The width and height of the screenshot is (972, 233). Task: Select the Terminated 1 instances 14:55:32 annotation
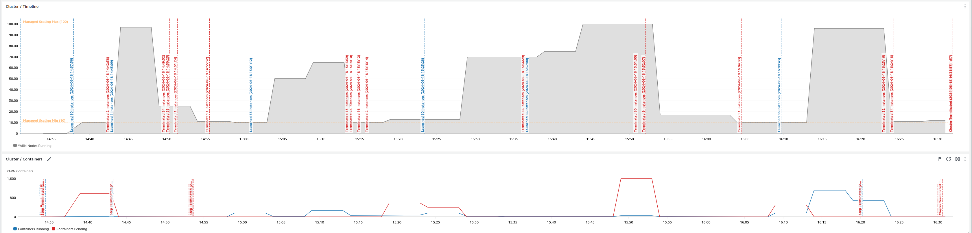(207, 95)
